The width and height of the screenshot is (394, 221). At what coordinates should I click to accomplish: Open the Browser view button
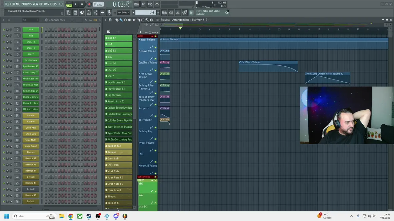tap(69, 13)
